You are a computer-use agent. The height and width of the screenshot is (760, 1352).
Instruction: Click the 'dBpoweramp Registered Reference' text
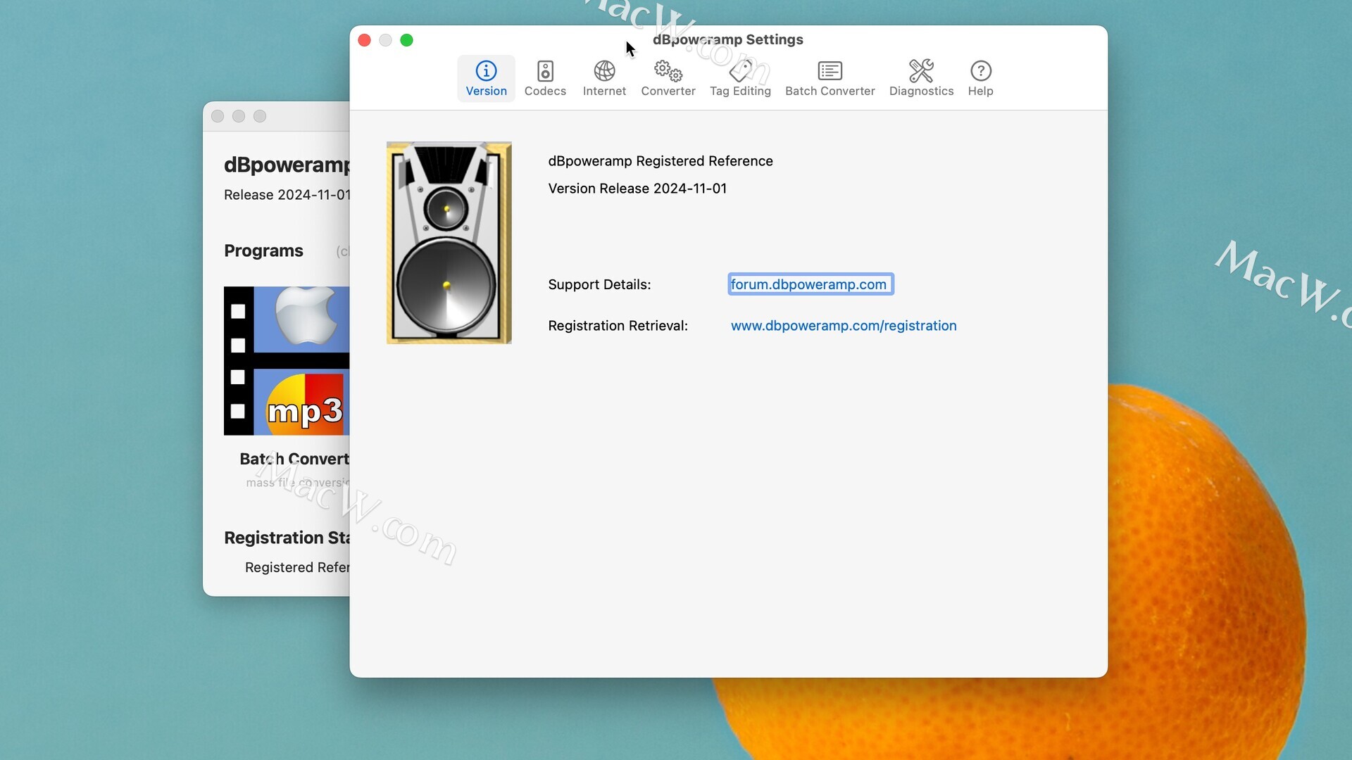pyautogui.click(x=661, y=161)
